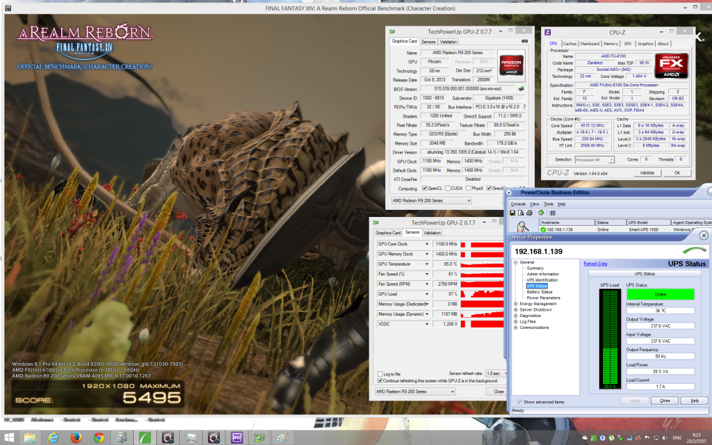Click the CPU-Z purple taskbar icon
The height and width of the screenshot is (445, 712).
236,438
